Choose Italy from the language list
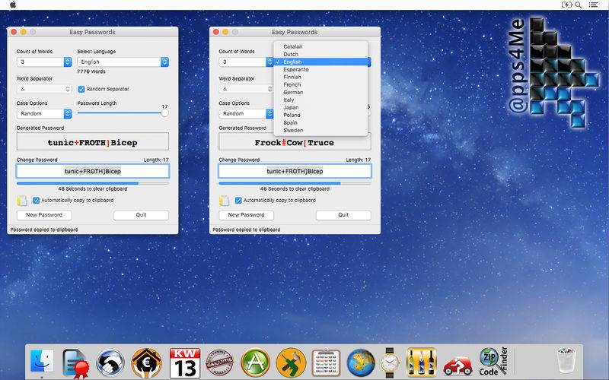The height and width of the screenshot is (380, 609). click(x=320, y=100)
